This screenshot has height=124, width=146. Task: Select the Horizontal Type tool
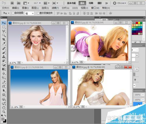4,86
